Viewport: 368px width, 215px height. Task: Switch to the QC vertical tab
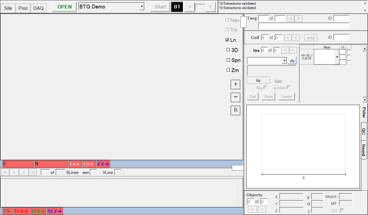(x=363, y=132)
